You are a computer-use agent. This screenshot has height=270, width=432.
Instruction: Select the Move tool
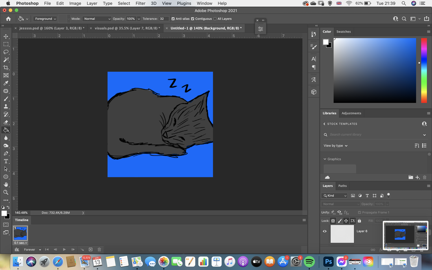tap(6, 36)
